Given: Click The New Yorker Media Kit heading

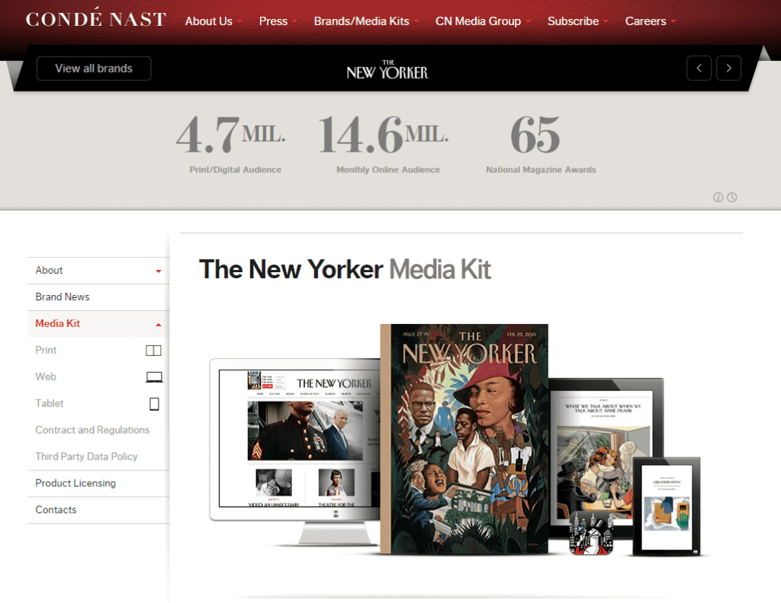Looking at the screenshot, I should pos(345,269).
